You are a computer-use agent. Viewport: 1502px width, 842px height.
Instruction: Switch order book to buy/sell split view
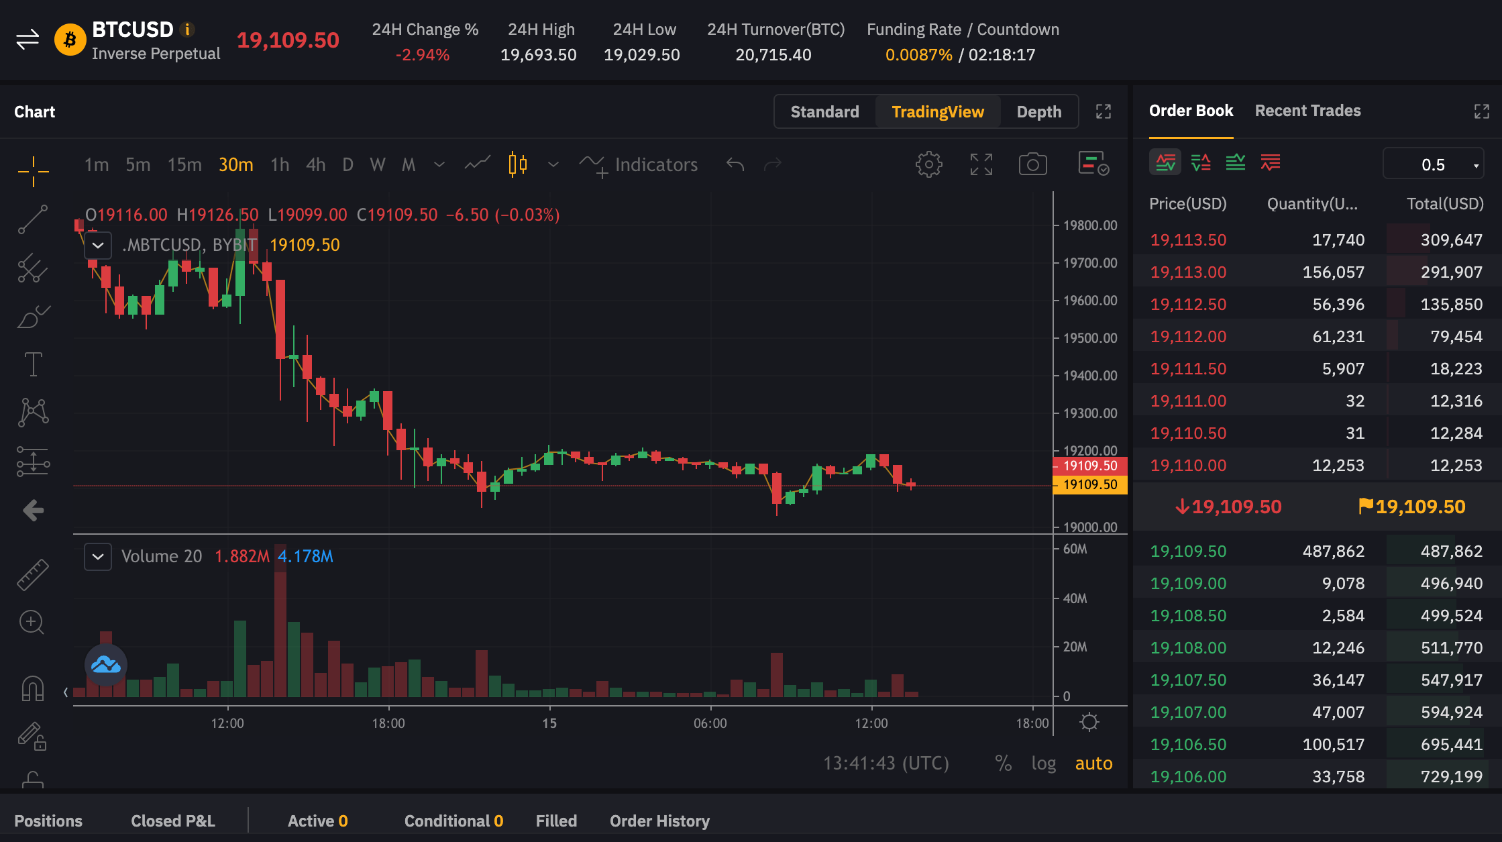[1201, 162]
